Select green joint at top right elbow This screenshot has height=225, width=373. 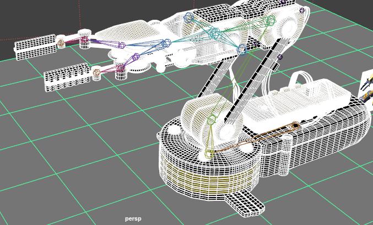[x=271, y=20]
